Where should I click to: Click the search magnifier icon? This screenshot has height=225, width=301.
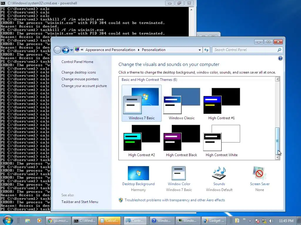point(279,50)
